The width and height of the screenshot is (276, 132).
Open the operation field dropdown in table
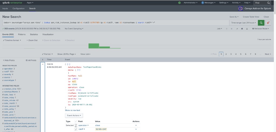point(84,125)
